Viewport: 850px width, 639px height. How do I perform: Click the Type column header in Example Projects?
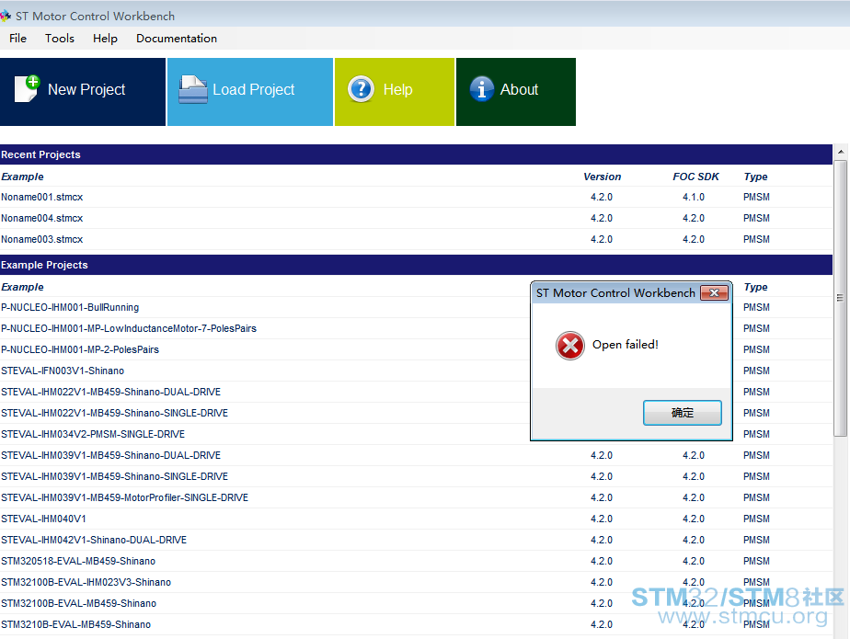(755, 287)
